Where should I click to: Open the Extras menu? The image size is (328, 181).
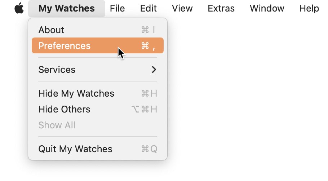(221, 8)
